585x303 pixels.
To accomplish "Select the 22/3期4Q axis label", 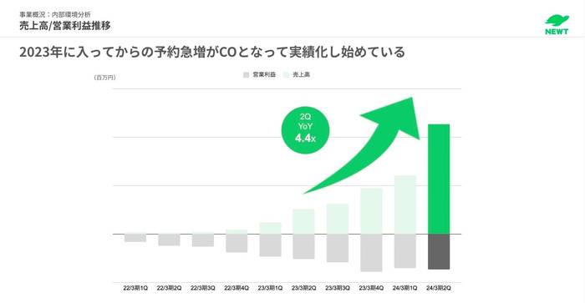I will pyautogui.click(x=237, y=288).
